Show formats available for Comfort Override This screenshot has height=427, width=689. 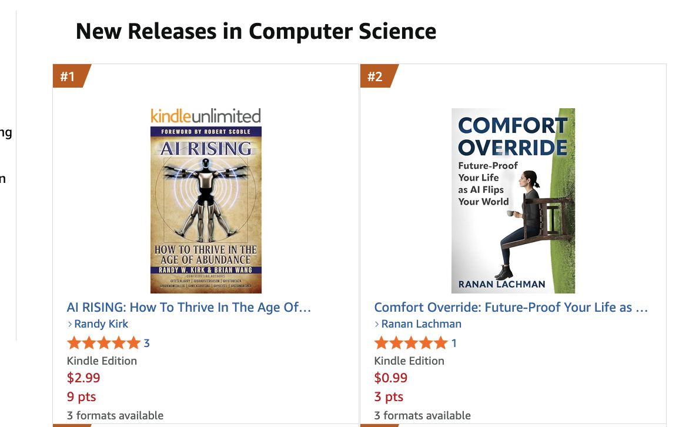422,415
